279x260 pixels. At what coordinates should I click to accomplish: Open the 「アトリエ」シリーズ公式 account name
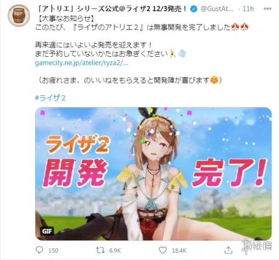tap(113, 9)
